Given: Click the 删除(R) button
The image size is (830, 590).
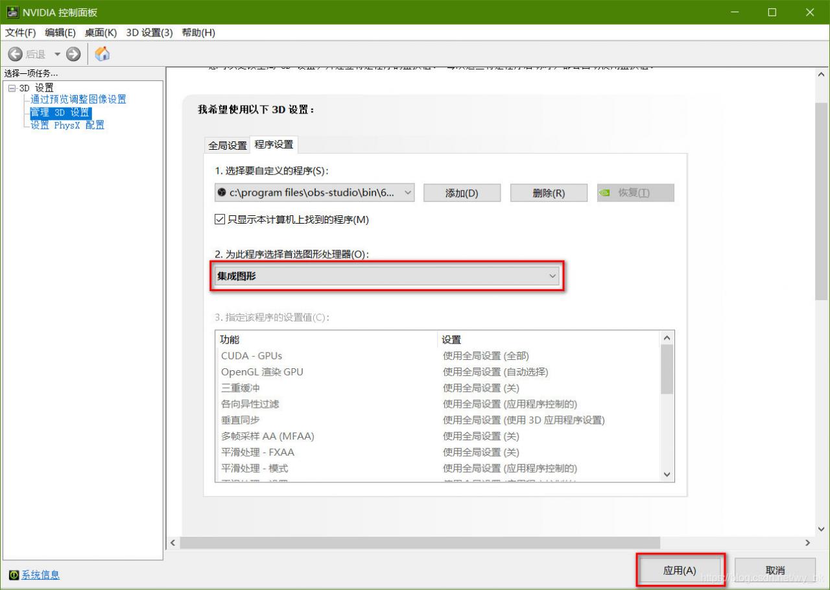Looking at the screenshot, I should point(549,193).
